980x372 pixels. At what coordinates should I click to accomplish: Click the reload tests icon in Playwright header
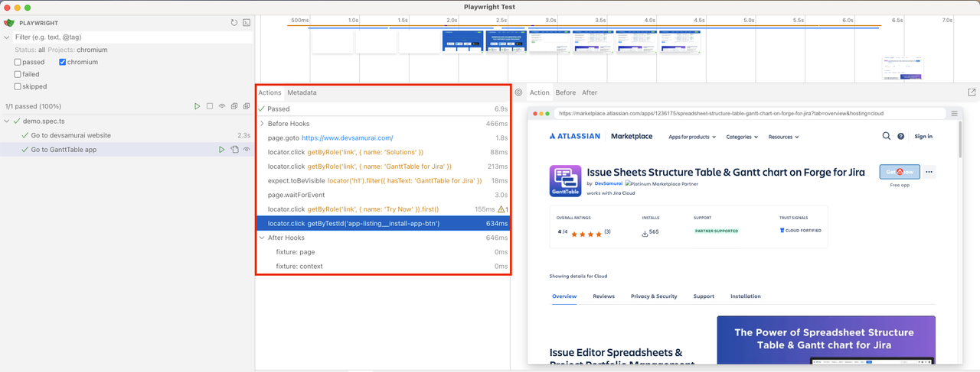click(234, 23)
